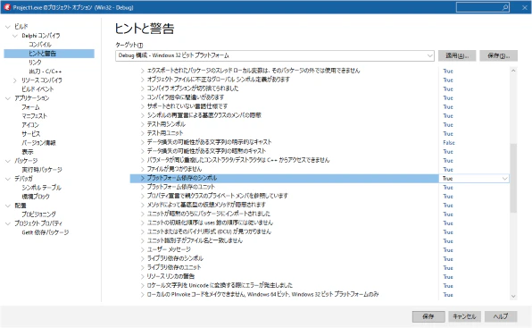Viewport: 532px width, 328px height.
Task: Expand the ユーザー メッセージ row
Action: [143, 249]
